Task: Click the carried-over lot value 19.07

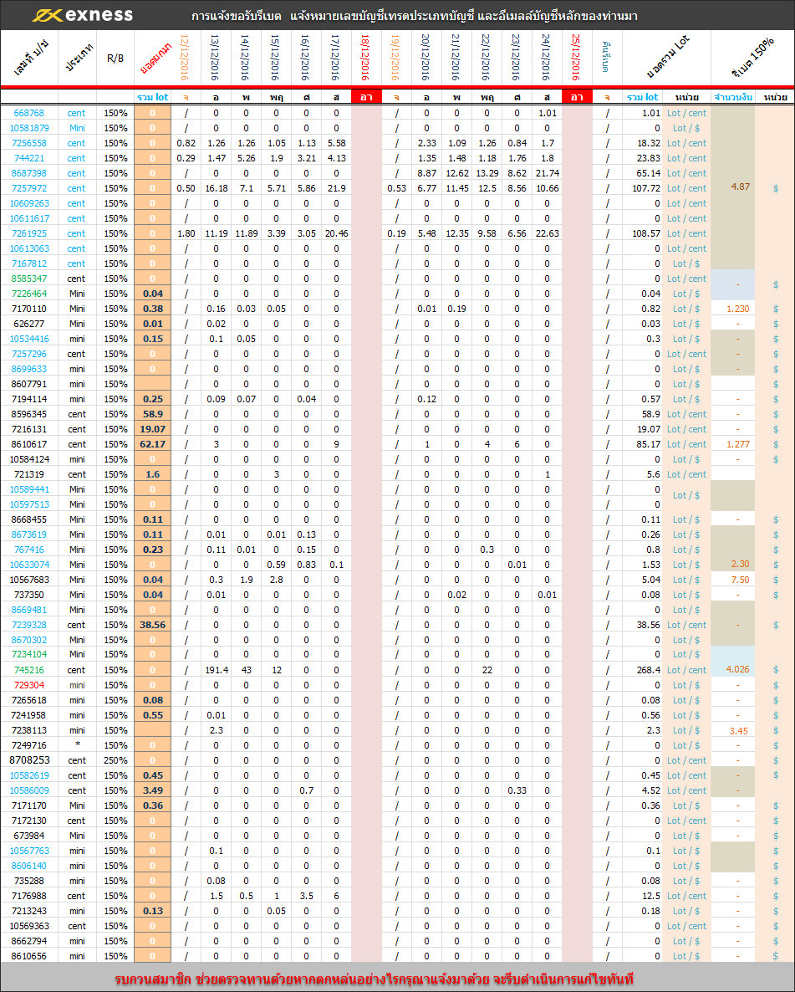Action: 152,430
